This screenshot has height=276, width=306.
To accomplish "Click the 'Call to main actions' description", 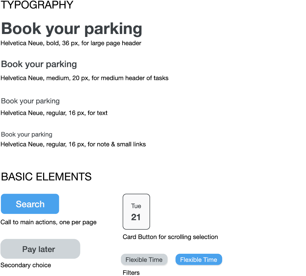I will (49, 222).
